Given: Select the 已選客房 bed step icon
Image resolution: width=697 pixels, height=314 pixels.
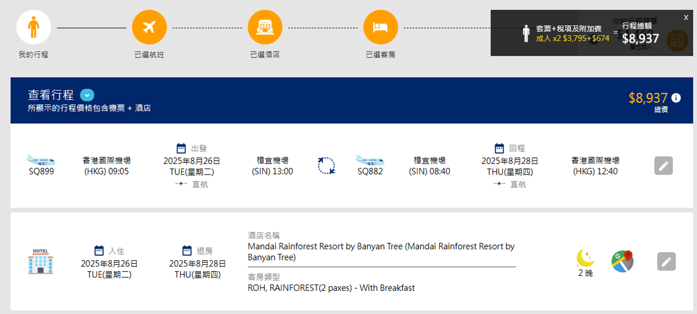Looking at the screenshot, I should [x=380, y=27].
